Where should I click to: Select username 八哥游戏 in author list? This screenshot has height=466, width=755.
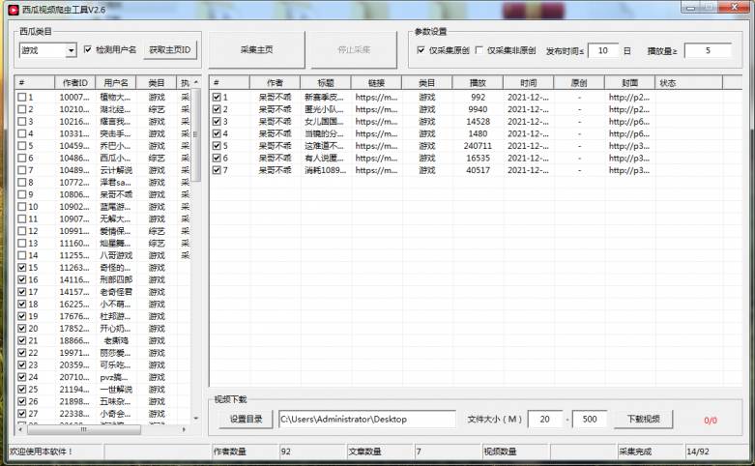(x=116, y=255)
